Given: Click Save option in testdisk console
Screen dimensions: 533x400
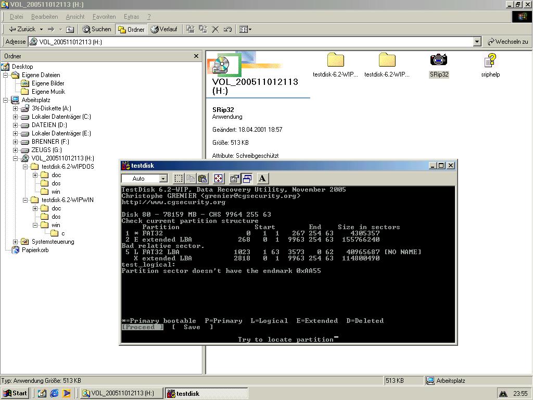Looking at the screenshot, I should click(x=193, y=327).
